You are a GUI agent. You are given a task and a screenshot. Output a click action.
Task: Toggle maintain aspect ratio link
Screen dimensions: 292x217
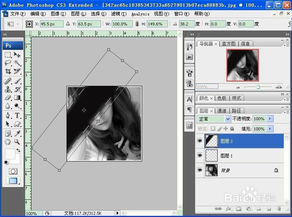coord(137,24)
